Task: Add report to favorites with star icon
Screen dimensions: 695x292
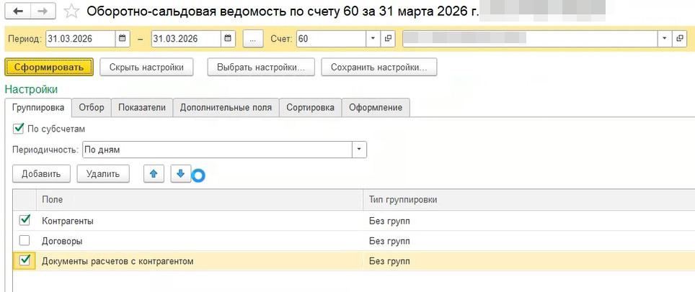Action: pyautogui.click(x=71, y=11)
